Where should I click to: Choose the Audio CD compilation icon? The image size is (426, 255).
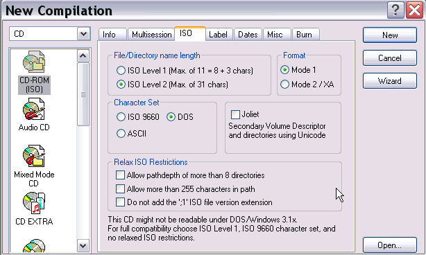point(34,109)
